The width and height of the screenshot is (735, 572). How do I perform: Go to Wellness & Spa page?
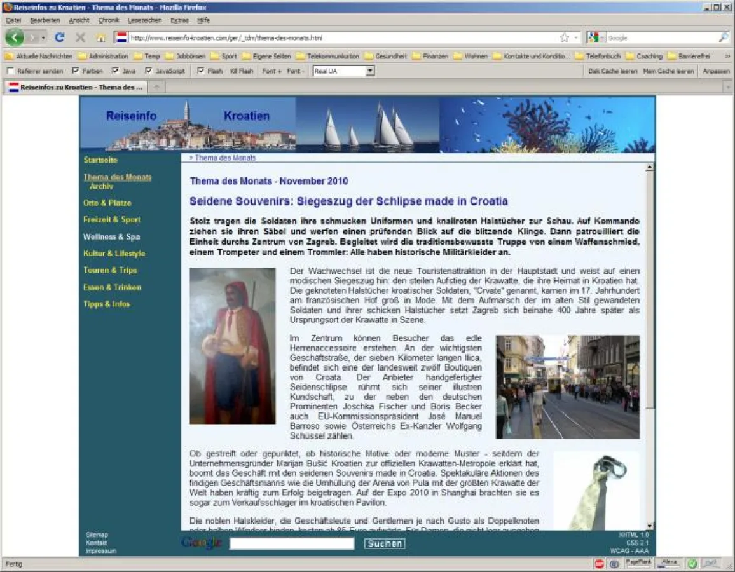(111, 236)
